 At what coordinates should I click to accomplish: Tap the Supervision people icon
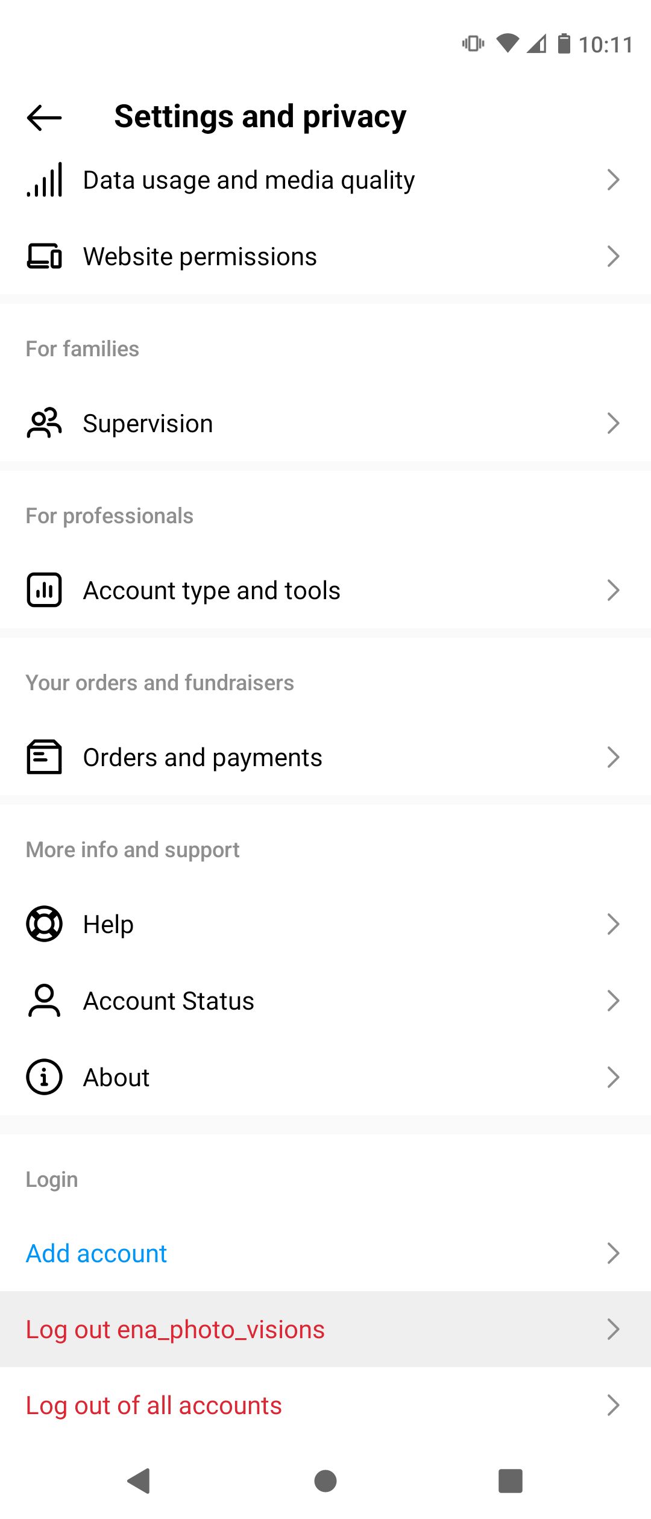pyautogui.click(x=44, y=423)
